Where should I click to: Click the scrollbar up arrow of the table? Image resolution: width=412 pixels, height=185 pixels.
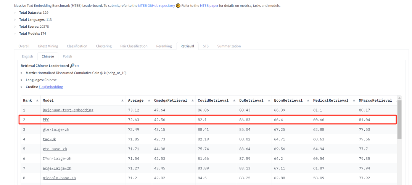pyautogui.click(x=399, y=98)
